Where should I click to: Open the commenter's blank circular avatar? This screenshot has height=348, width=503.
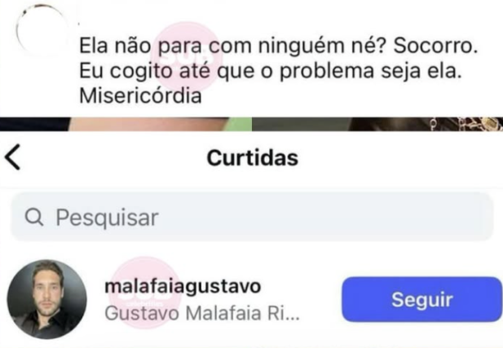pos(42,30)
